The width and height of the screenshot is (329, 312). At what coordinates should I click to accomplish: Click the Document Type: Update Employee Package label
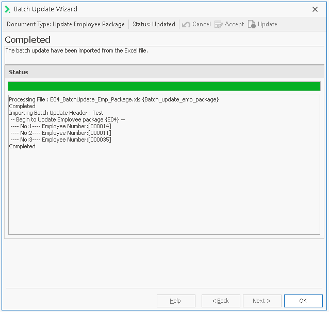65,24
